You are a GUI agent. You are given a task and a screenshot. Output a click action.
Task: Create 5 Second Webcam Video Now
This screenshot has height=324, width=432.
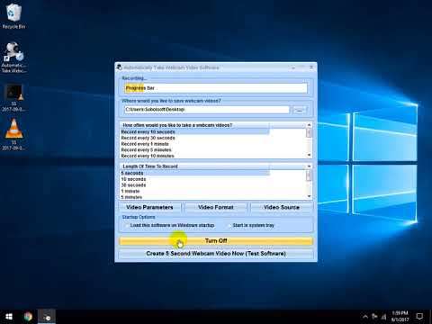click(x=216, y=254)
